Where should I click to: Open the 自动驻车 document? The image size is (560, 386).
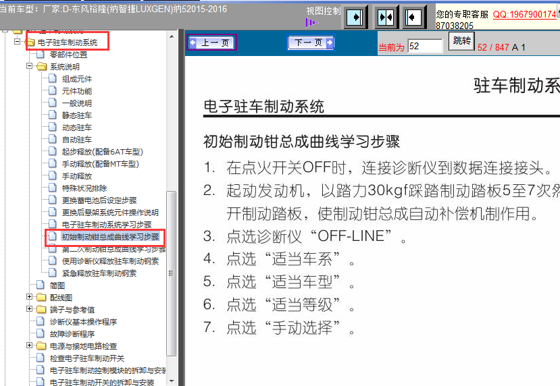(76, 140)
